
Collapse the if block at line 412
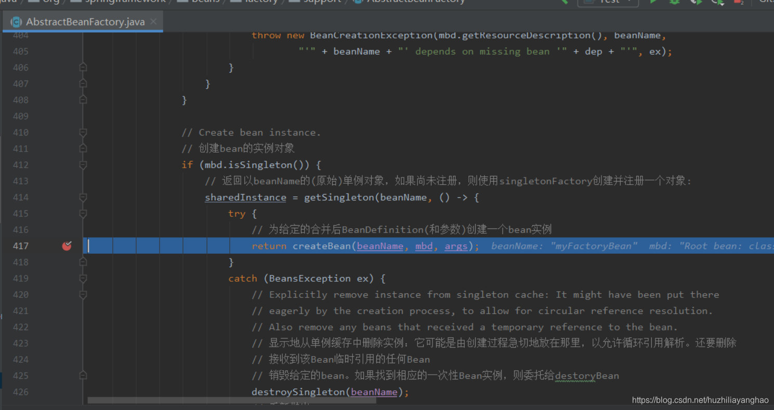pyautogui.click(x=83, y=165)
